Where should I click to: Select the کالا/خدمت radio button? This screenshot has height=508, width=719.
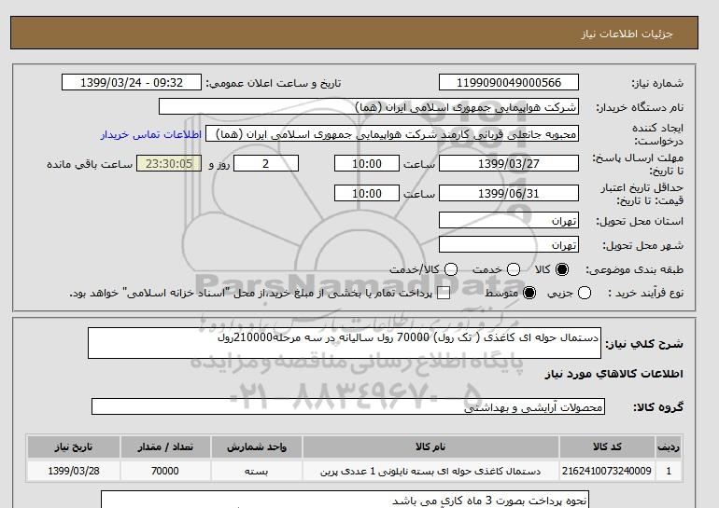point(451,269)
